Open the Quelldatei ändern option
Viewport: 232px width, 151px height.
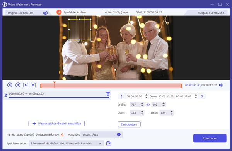pos(75,12)
